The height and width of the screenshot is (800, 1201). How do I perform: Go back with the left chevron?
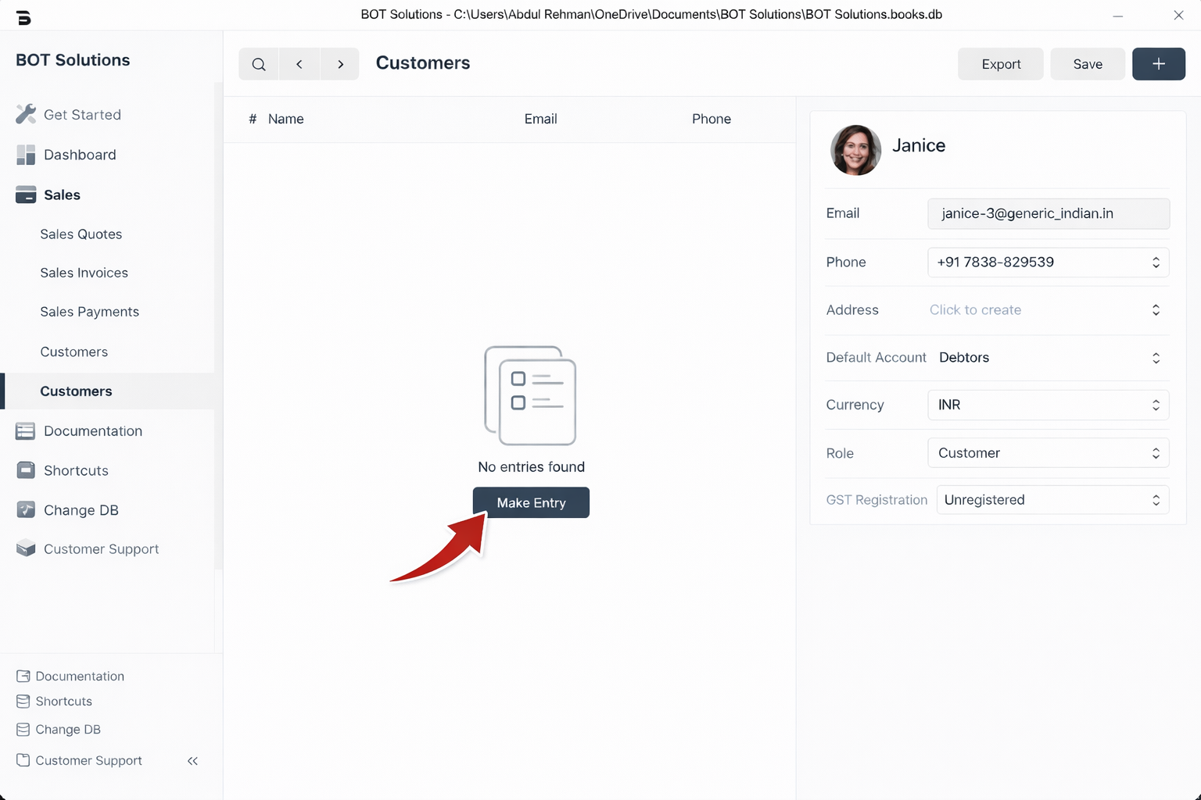(299, 64)
